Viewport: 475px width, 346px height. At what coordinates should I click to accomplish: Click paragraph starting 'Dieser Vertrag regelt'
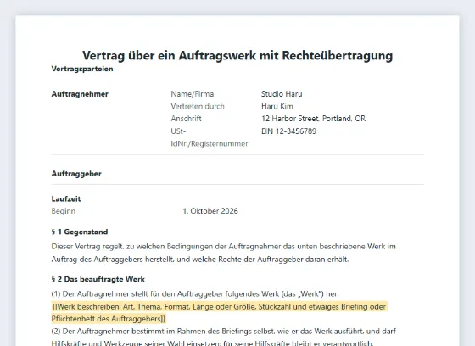[x=224, y=253]
